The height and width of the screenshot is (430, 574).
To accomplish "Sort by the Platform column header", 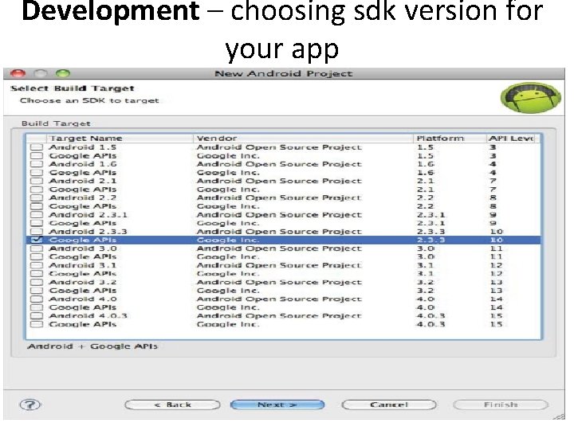I will (450, 139).
